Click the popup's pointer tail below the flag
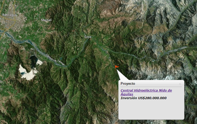Image resolution: width=197 pixels, height=124 pixels. click(122, 75)
